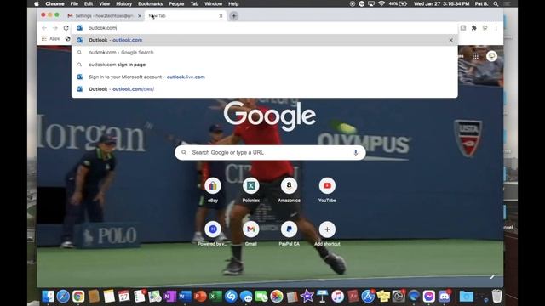This screenshot has width=545, height=306.
Task: Open the View menu
Action: point(104,3)
